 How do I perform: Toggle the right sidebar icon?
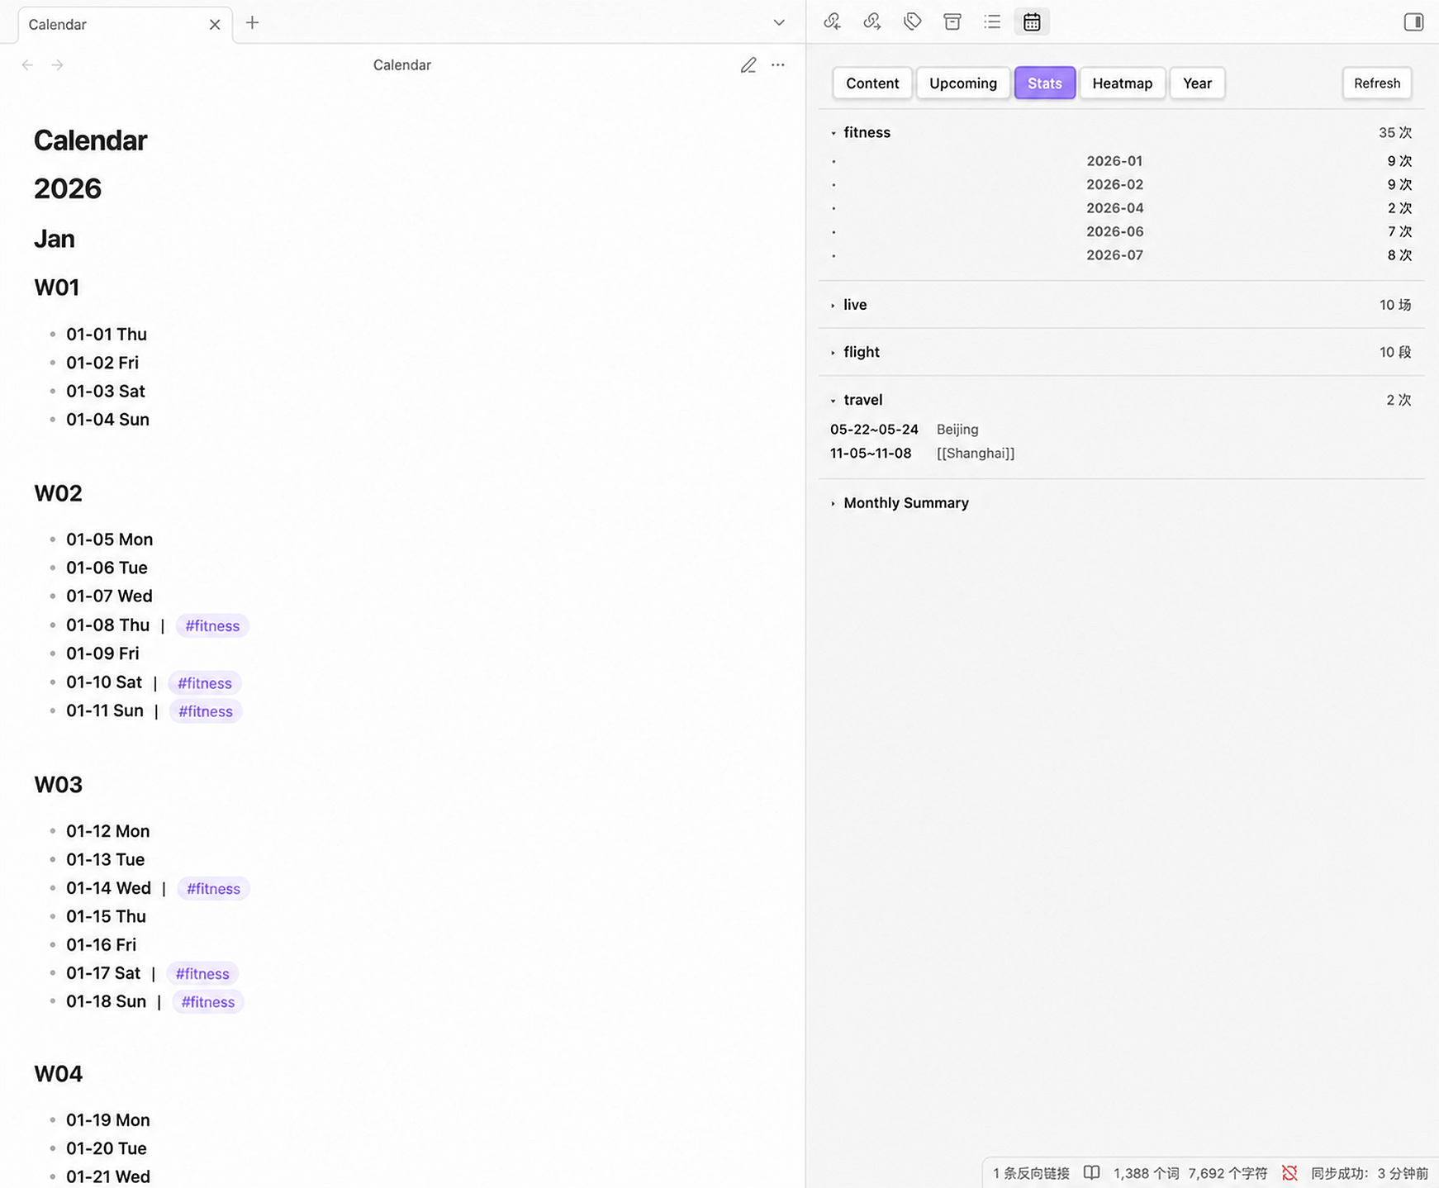[1413, 22]
